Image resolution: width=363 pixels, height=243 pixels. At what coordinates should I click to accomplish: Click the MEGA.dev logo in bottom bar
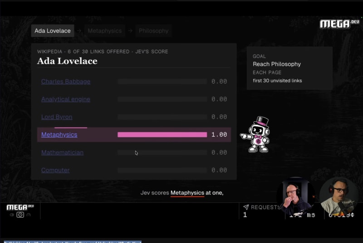coord(20,207)
